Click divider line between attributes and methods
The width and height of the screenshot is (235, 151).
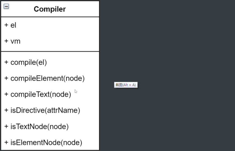50,52
